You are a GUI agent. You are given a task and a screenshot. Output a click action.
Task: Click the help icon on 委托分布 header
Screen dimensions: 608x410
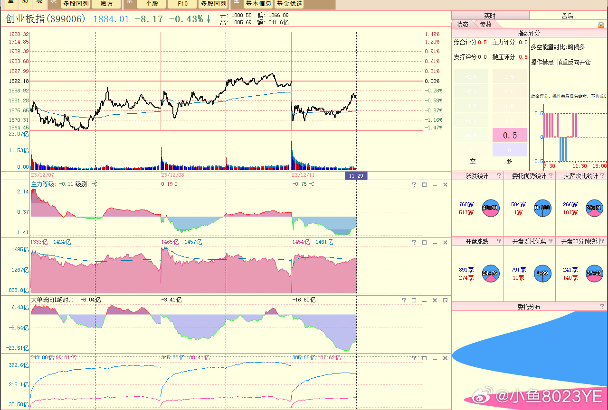(603, 307)
